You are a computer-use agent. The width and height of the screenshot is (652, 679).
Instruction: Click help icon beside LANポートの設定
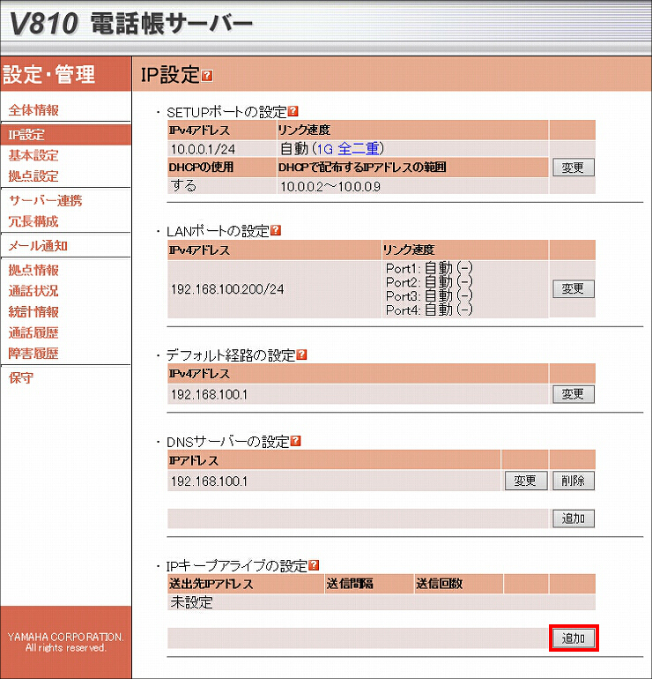276,230
